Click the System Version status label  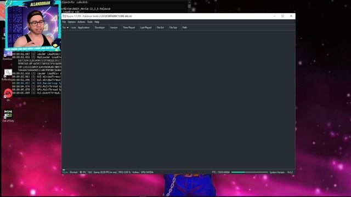pos(277,172)
